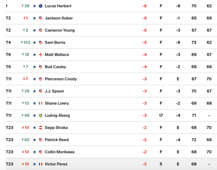The height and width of the screenshot is (170, 217).
Task: Click Sam Burns' up 102 position change
Action: pyautogui.click(x=25, y=42)
